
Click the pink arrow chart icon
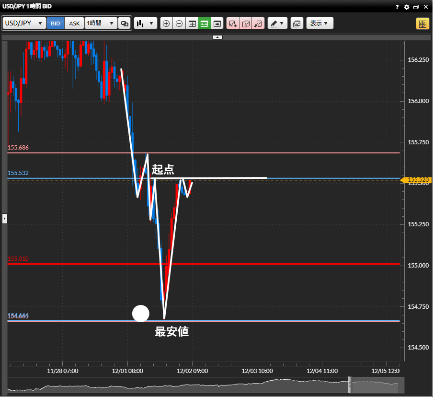click(258, 23)
